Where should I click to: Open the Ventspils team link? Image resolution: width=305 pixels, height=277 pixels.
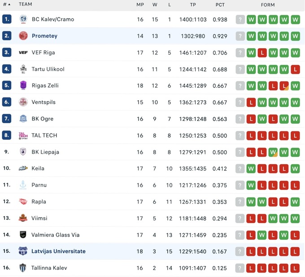pyautogui.click(x=44, y=102)
